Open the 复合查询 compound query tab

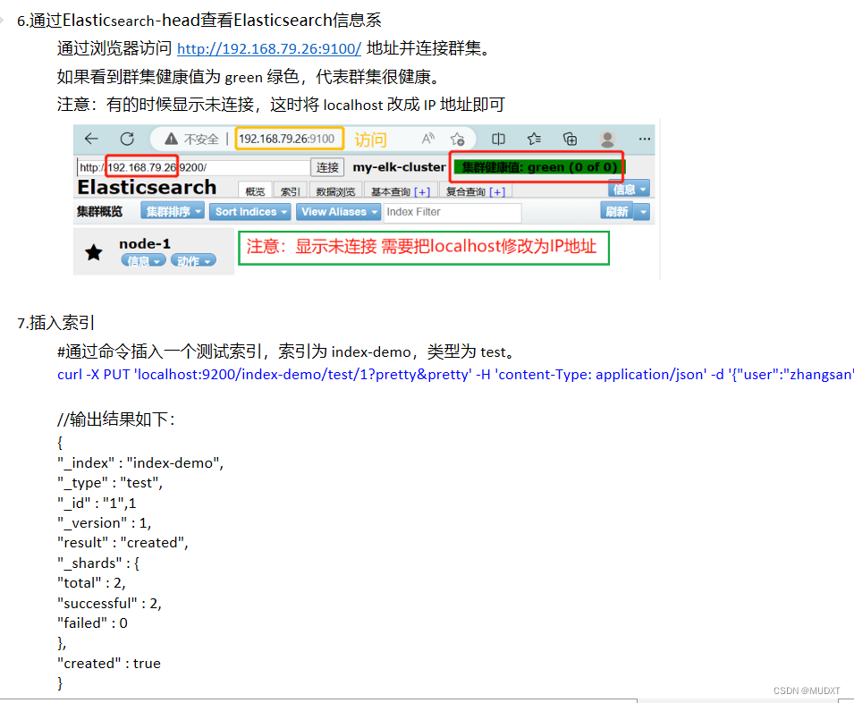coord(476,191)
